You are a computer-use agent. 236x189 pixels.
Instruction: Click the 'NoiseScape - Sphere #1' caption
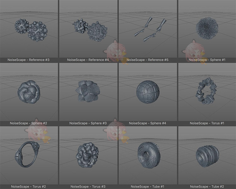click(x=207, y=60)
